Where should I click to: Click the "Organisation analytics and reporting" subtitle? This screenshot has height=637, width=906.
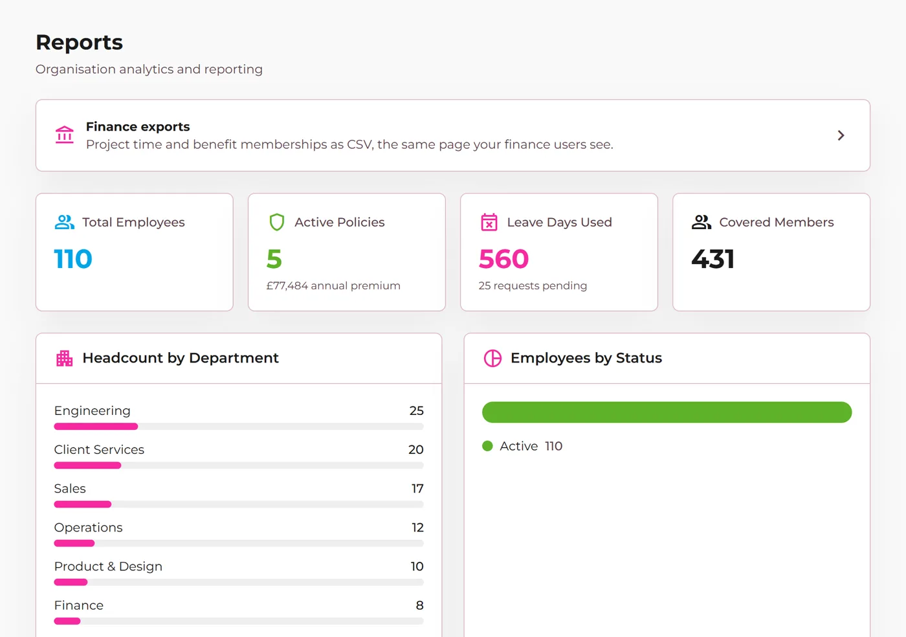[x=149, y=69]
